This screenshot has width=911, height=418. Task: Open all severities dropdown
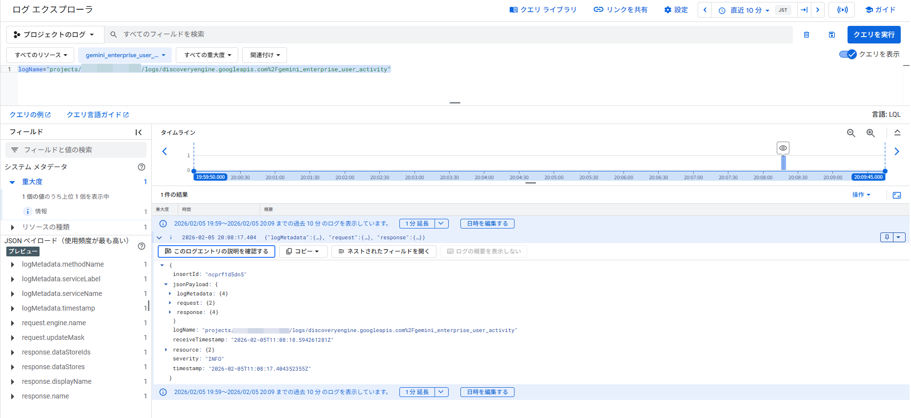pyautogui.click(x=207, y=55)
